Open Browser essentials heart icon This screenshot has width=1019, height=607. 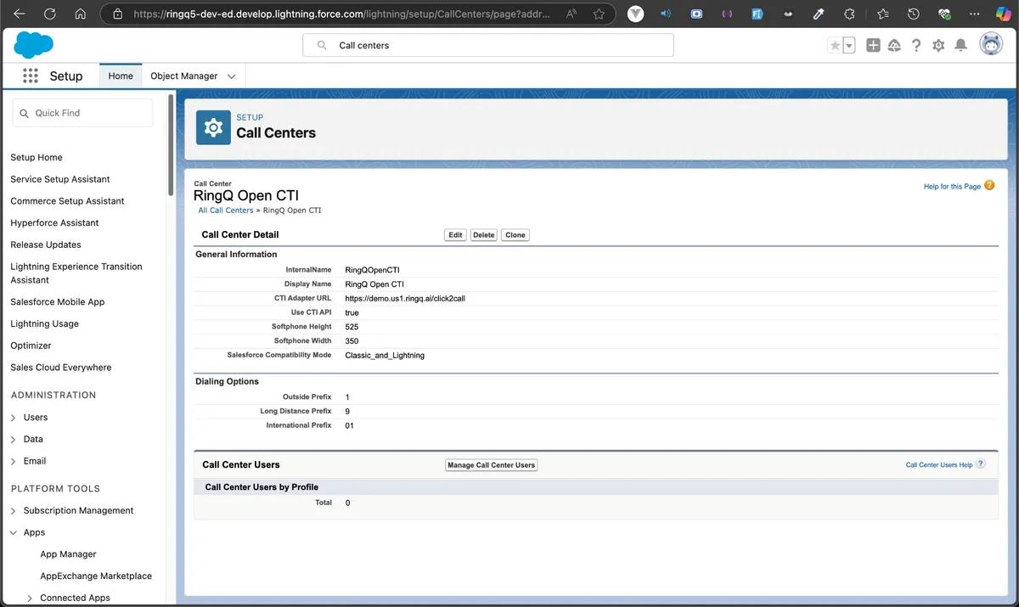click(944, 14)
